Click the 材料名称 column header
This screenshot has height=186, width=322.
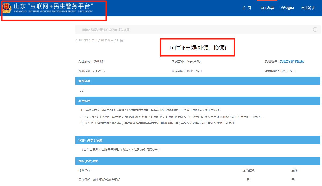[x=85, y=170]
